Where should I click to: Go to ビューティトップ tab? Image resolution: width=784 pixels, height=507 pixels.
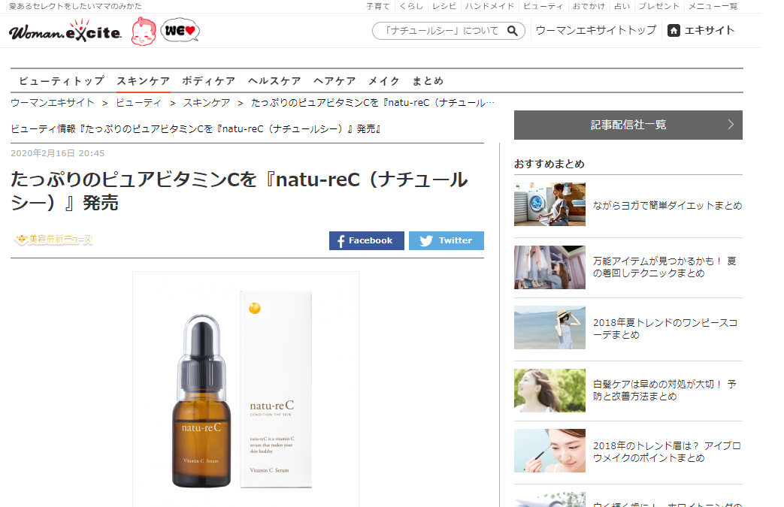coord(62,81)
